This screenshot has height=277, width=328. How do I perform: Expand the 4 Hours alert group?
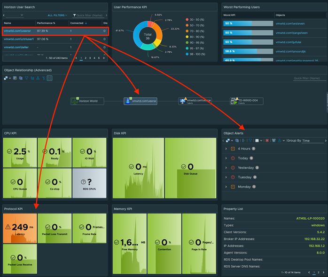(x=226, y=149)
